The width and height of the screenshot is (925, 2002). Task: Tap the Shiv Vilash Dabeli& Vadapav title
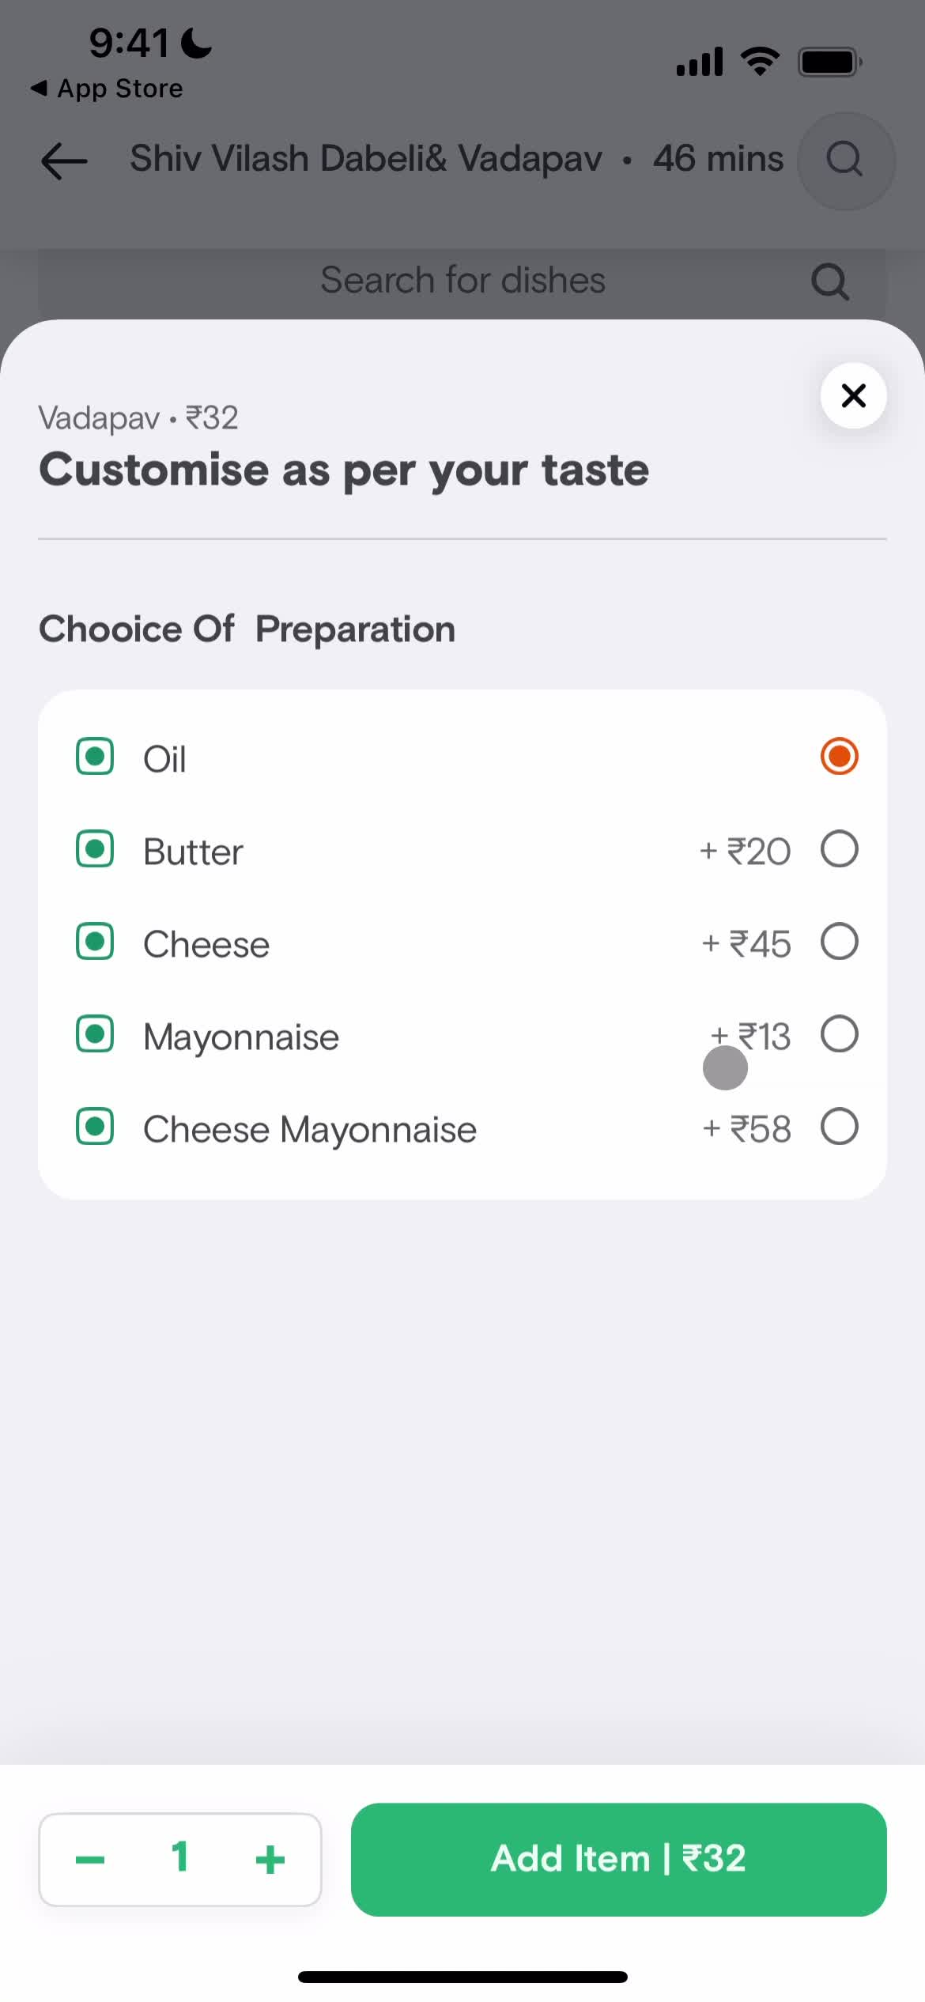click(366, 159)
